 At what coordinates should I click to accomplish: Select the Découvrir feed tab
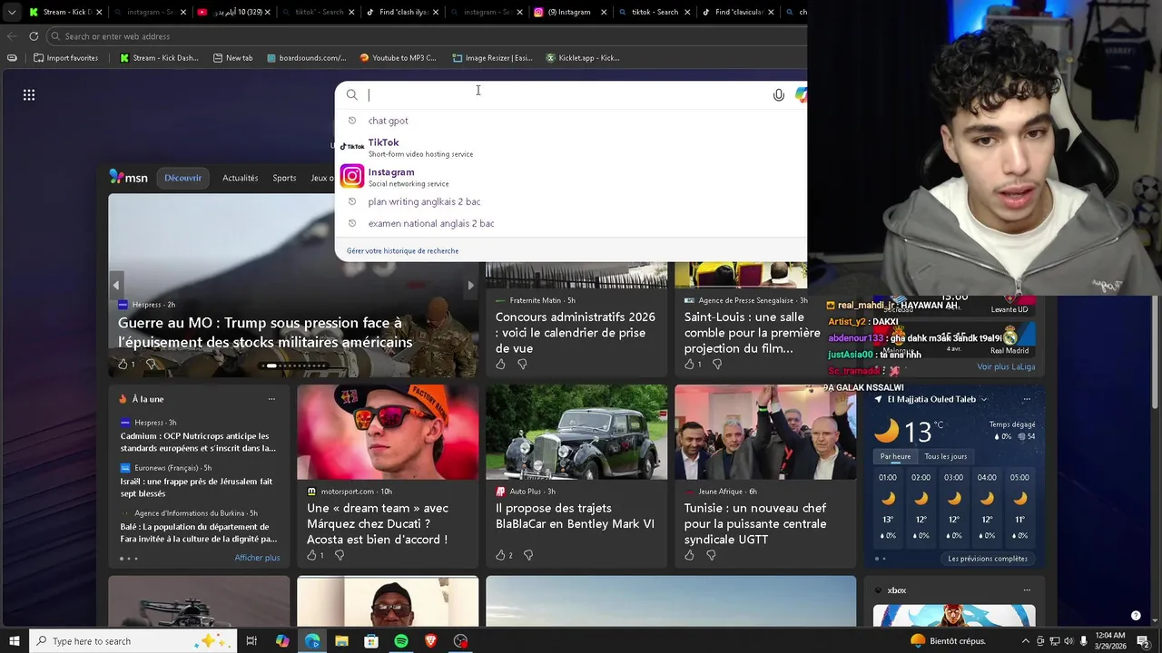pos(183,178)
